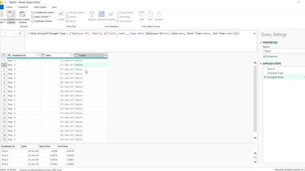Open the Index Column dropdown
Viewport: 305px width, 171px height.
(x=41, y=17)
